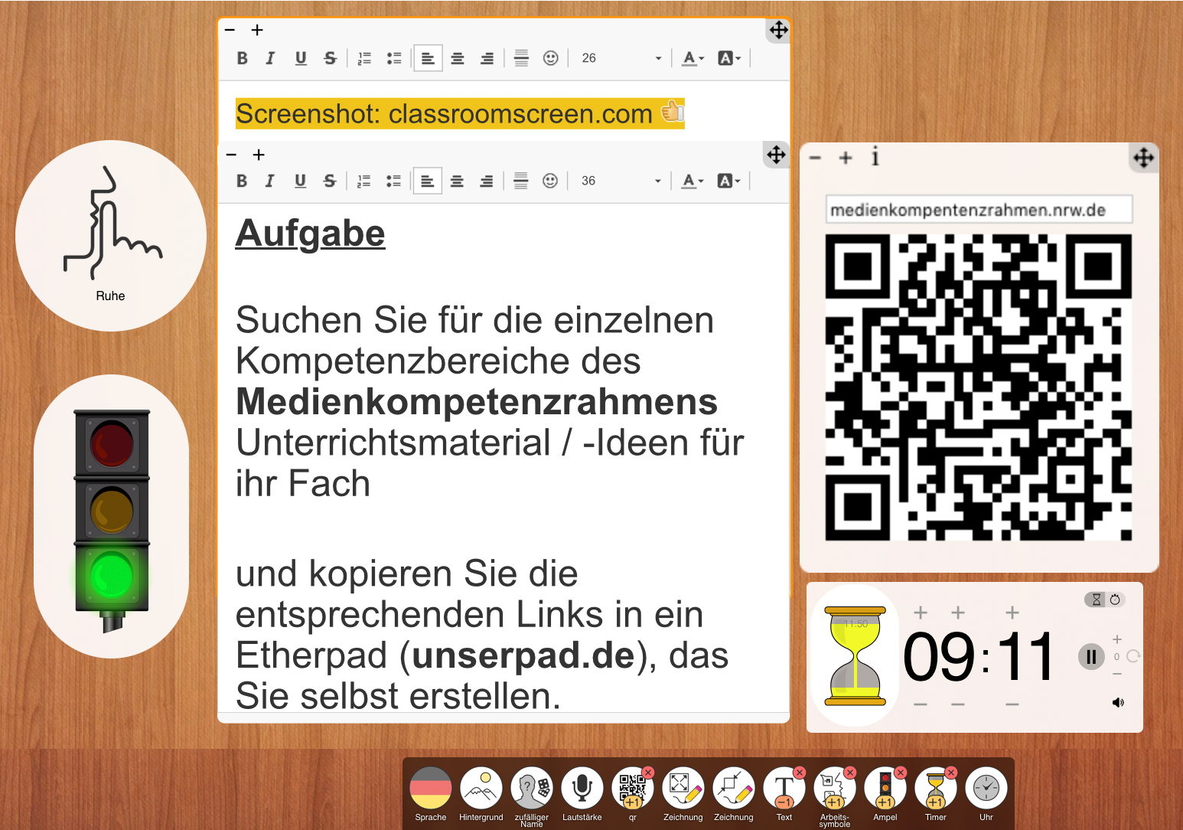Switch the timer to stopwatch mode
The width and height of the screenshot is (1183, 830).
[1116, 600]
